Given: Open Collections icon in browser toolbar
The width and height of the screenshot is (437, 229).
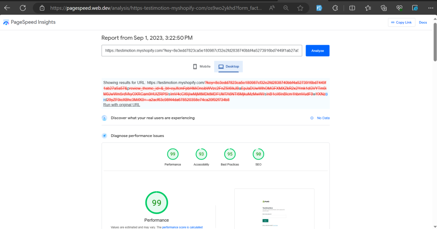Looking at the screenshot, I should pos(384,8).
